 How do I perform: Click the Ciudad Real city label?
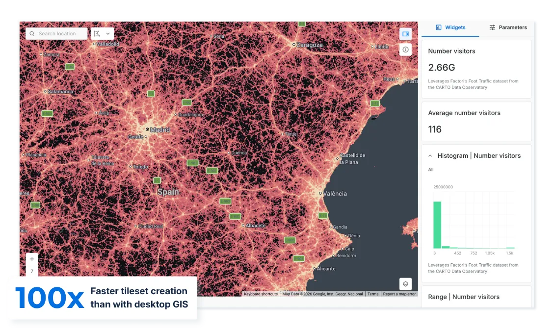pyautogui.click(x=151, y=226)
